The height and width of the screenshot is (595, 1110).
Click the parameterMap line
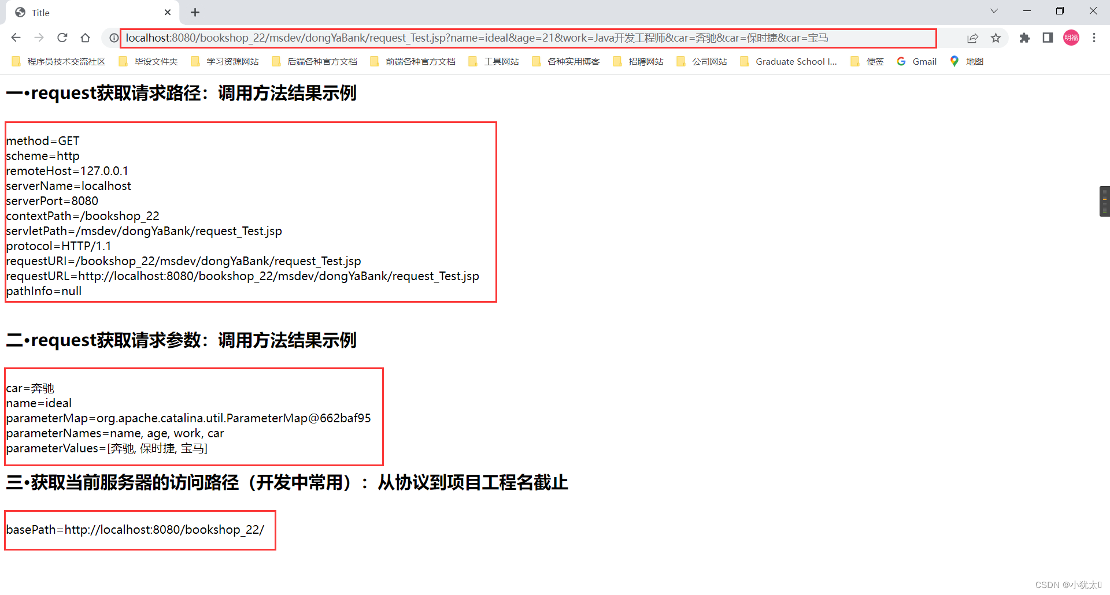(188, 418)
